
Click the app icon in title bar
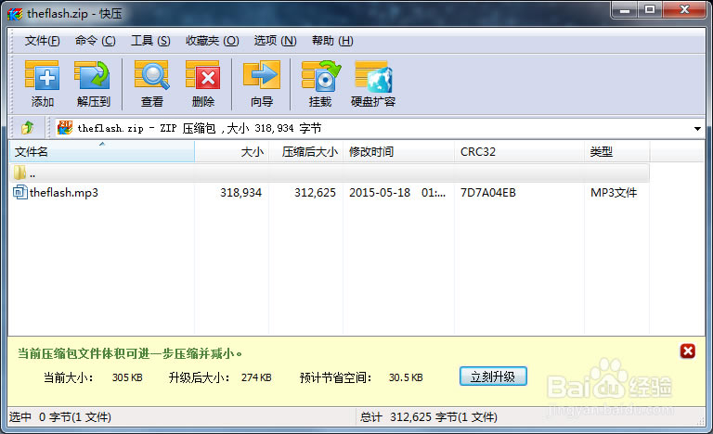15,14
